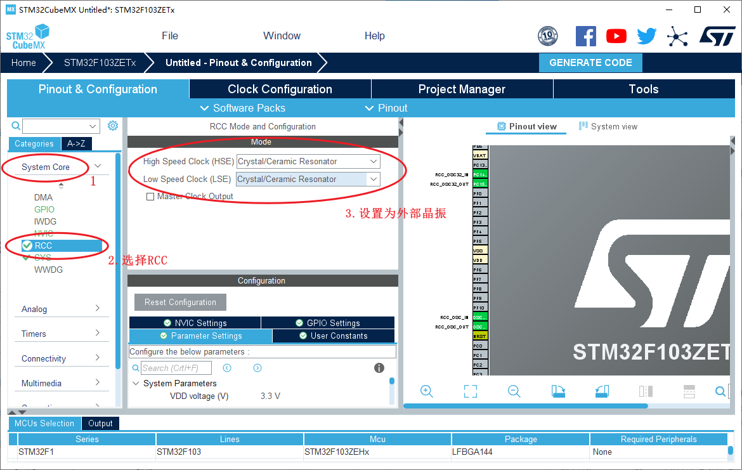
Task: Open User Constants tab
Action: tap(334, 336)
